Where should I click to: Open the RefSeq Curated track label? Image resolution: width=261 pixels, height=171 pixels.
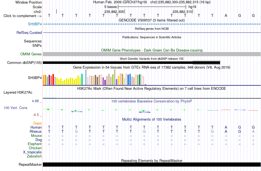[29, 32]
